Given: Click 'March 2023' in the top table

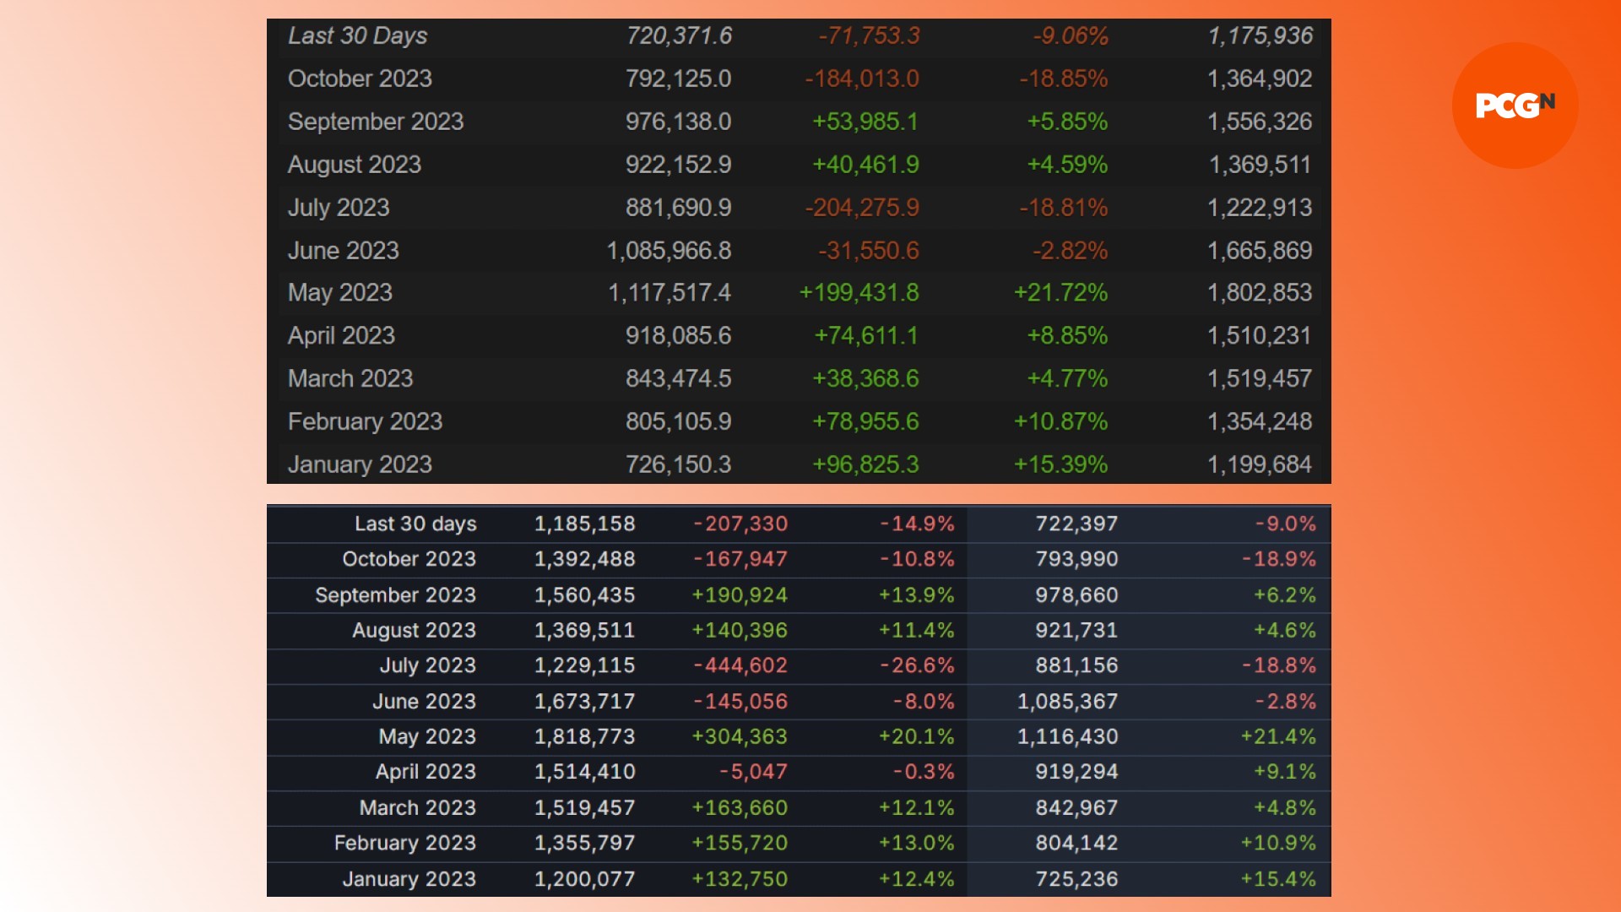Looking at the screenshot, I should tap(350, 378).
